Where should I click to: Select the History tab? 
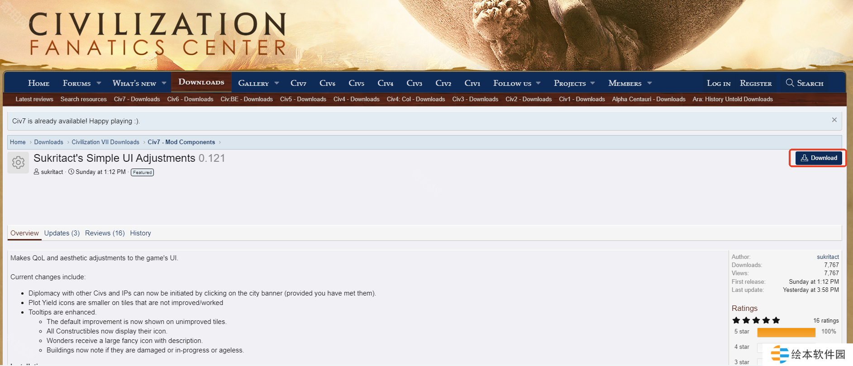point(140,233)
